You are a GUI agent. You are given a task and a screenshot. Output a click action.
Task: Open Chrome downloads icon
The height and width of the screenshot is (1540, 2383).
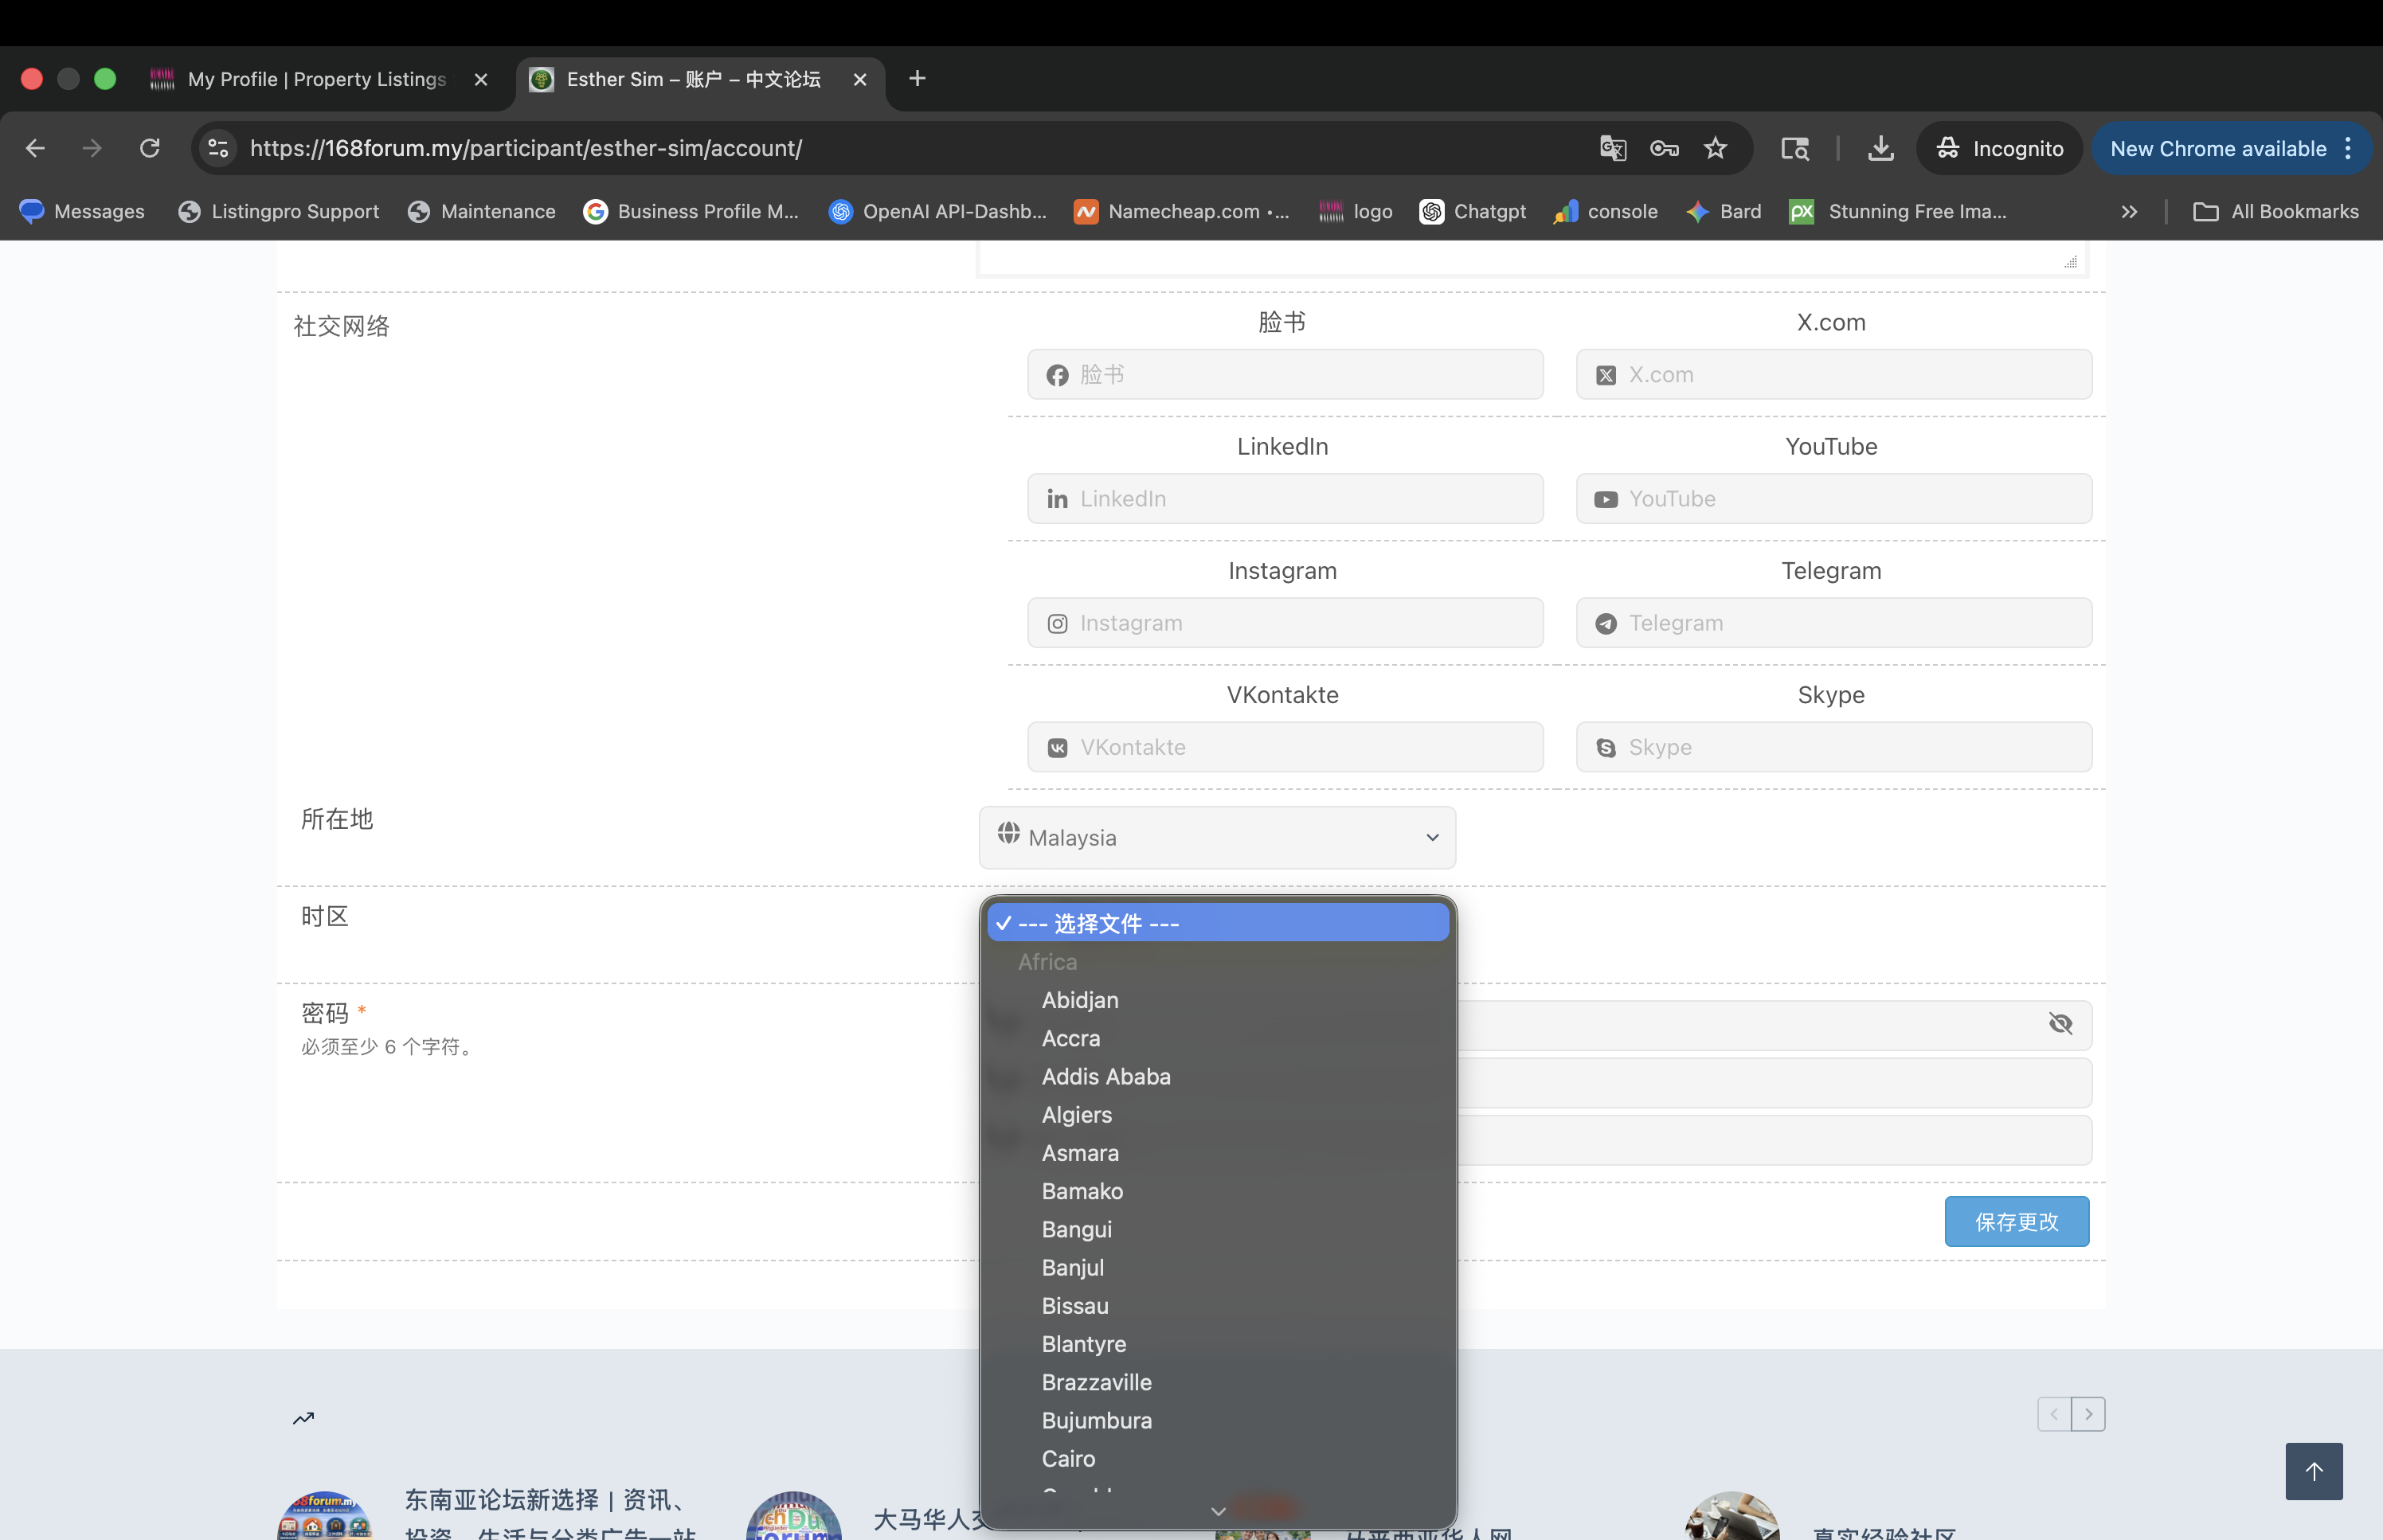pos(1880,148)
